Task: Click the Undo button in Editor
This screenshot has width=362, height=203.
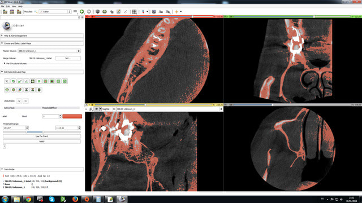Action: pyautogui.click(x=19, y=101)
